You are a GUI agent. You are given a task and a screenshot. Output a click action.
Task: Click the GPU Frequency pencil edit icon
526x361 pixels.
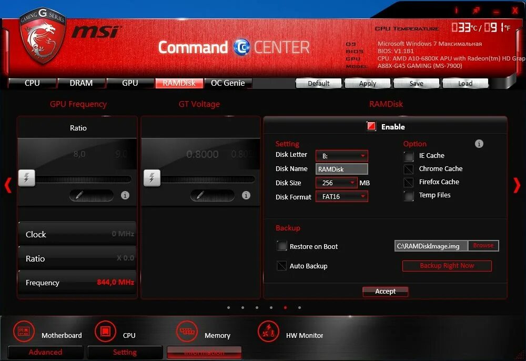[79, 195]
